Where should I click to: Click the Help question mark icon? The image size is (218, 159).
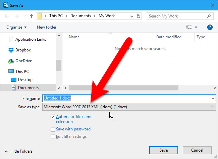210,27
